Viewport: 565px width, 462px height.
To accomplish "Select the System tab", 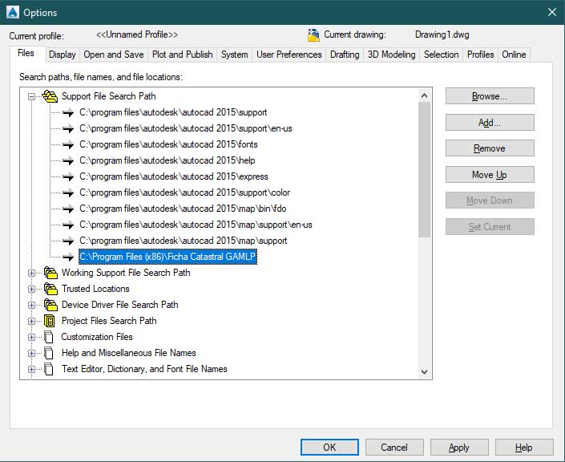I will [235, 55].
